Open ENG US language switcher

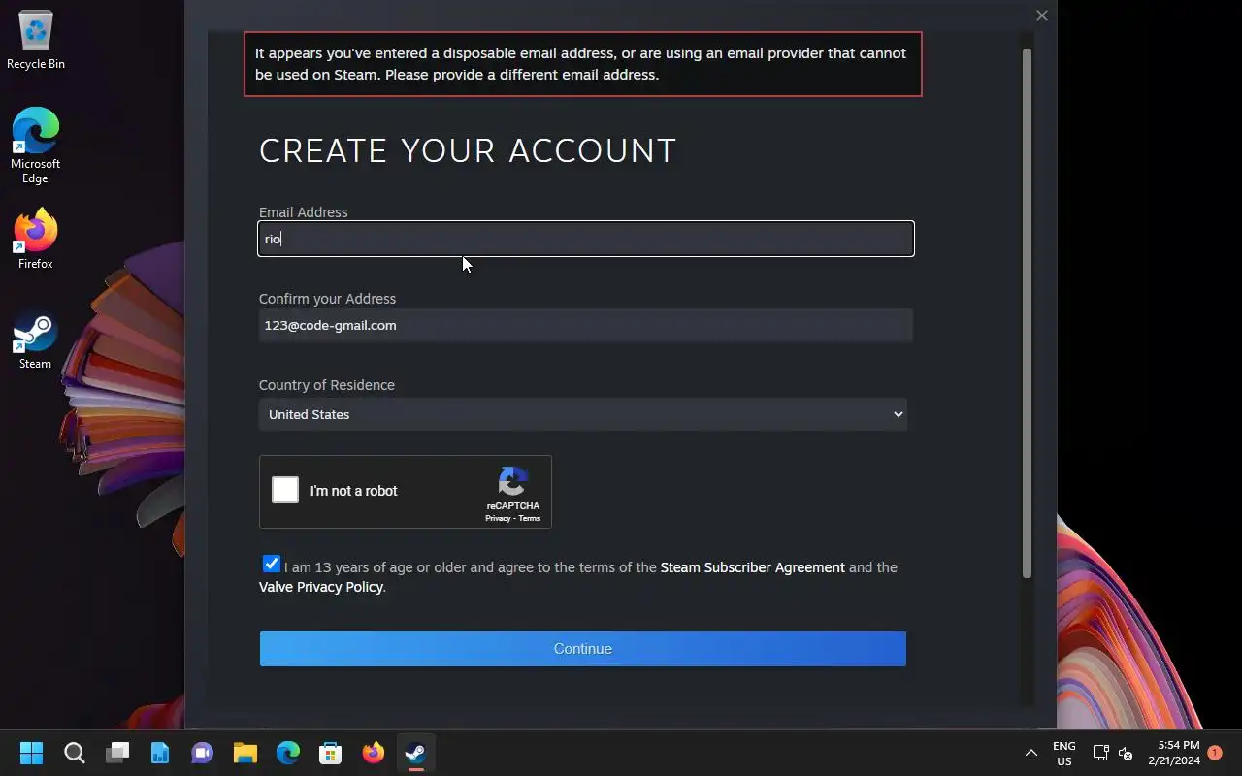[1064, 753]
